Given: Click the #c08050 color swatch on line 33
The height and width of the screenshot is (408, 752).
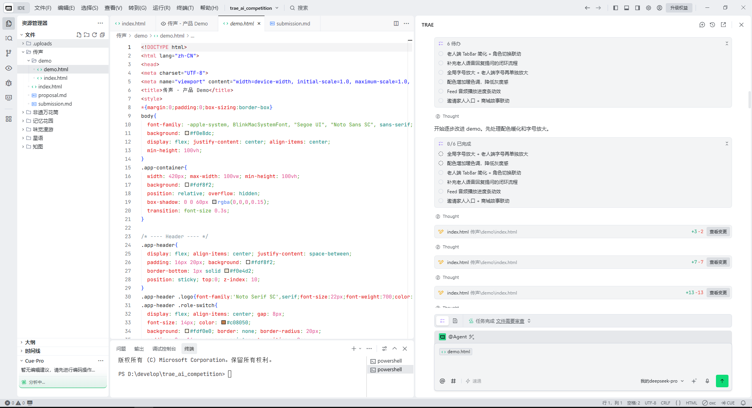Looking at the screenshot, I should point(224,323).
